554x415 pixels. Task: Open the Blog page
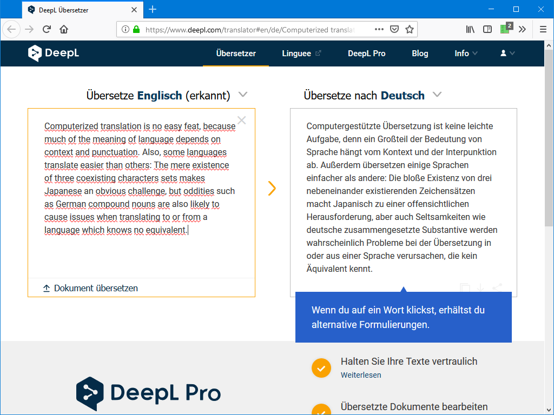coord(420,53)
